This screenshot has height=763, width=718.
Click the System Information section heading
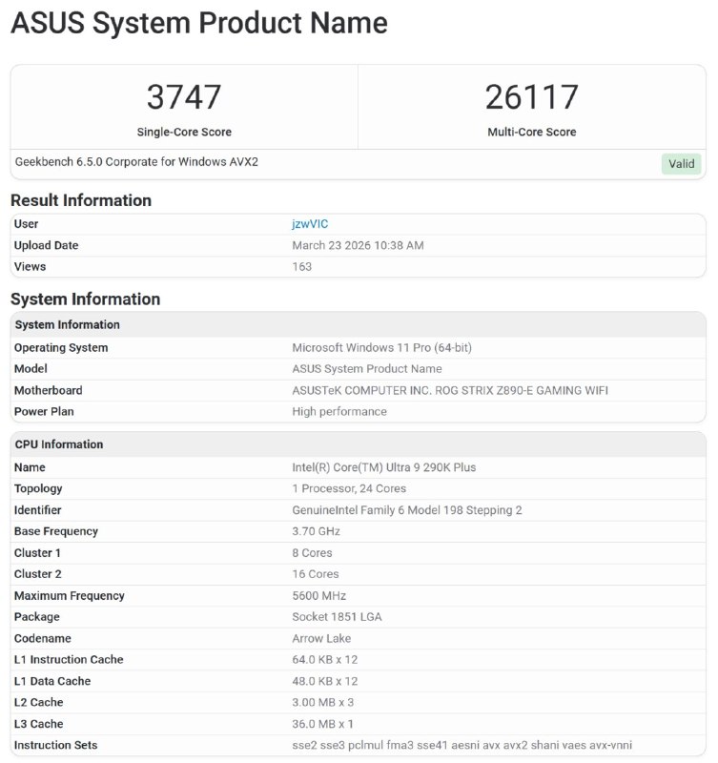pos(85,299)
